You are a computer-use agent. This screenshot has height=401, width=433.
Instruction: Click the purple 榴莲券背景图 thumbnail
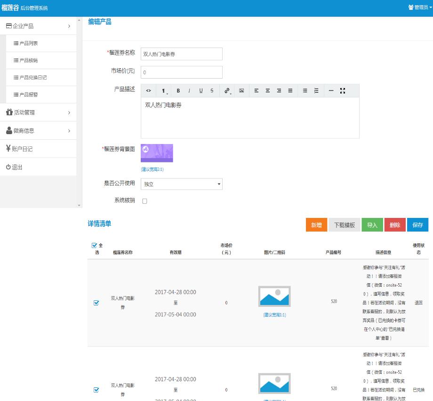point(157,153)
